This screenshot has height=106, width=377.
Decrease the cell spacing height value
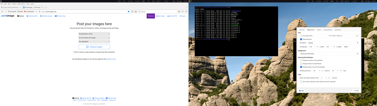pyautogui.click(x=331, y=47)
